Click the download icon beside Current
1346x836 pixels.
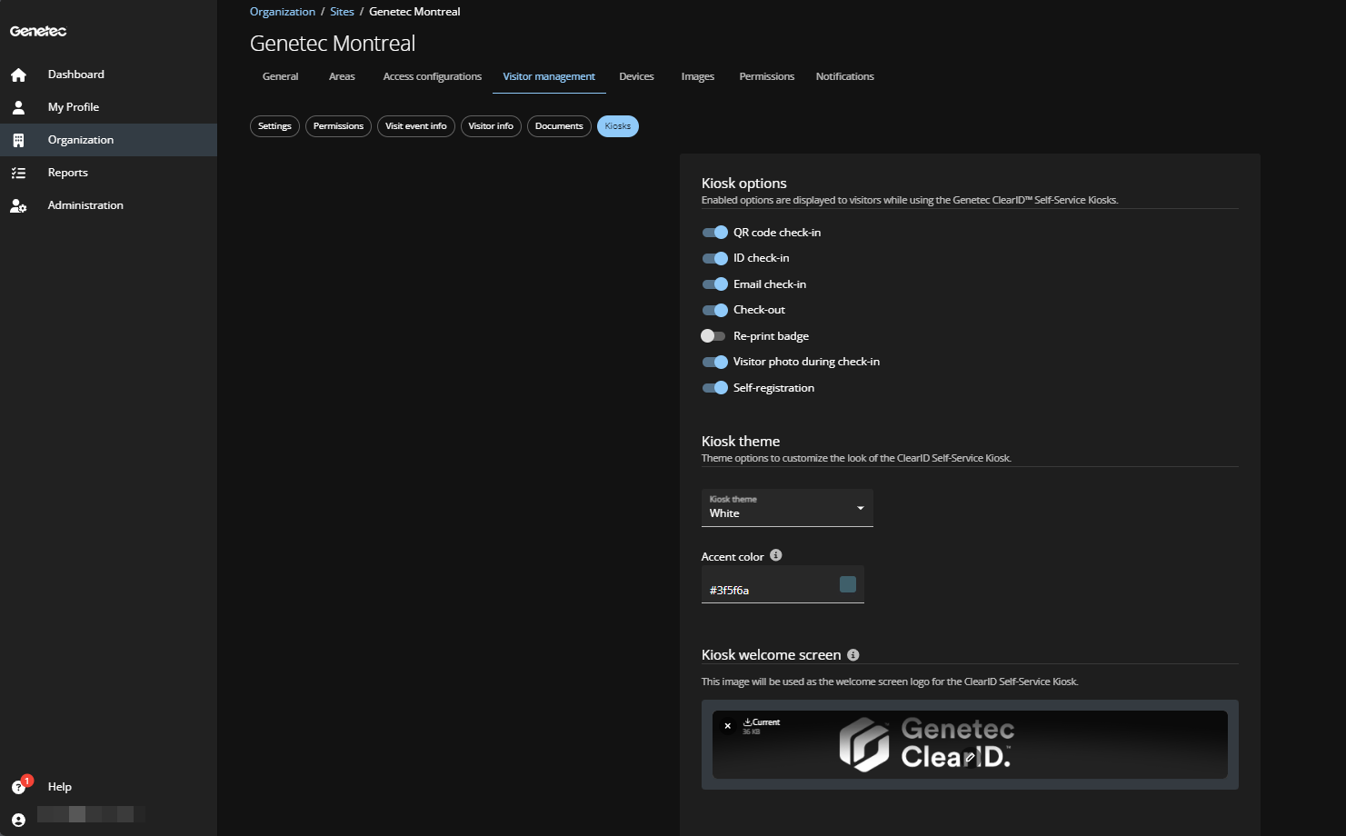tap(747, 722)
